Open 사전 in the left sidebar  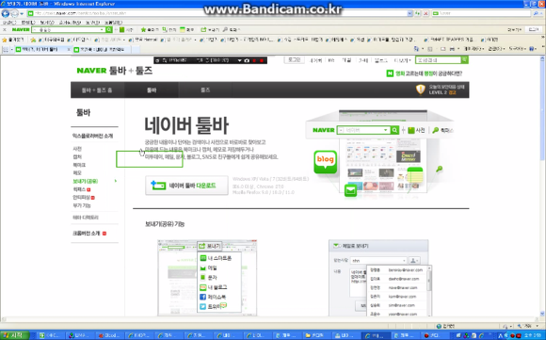coord(77,149)
